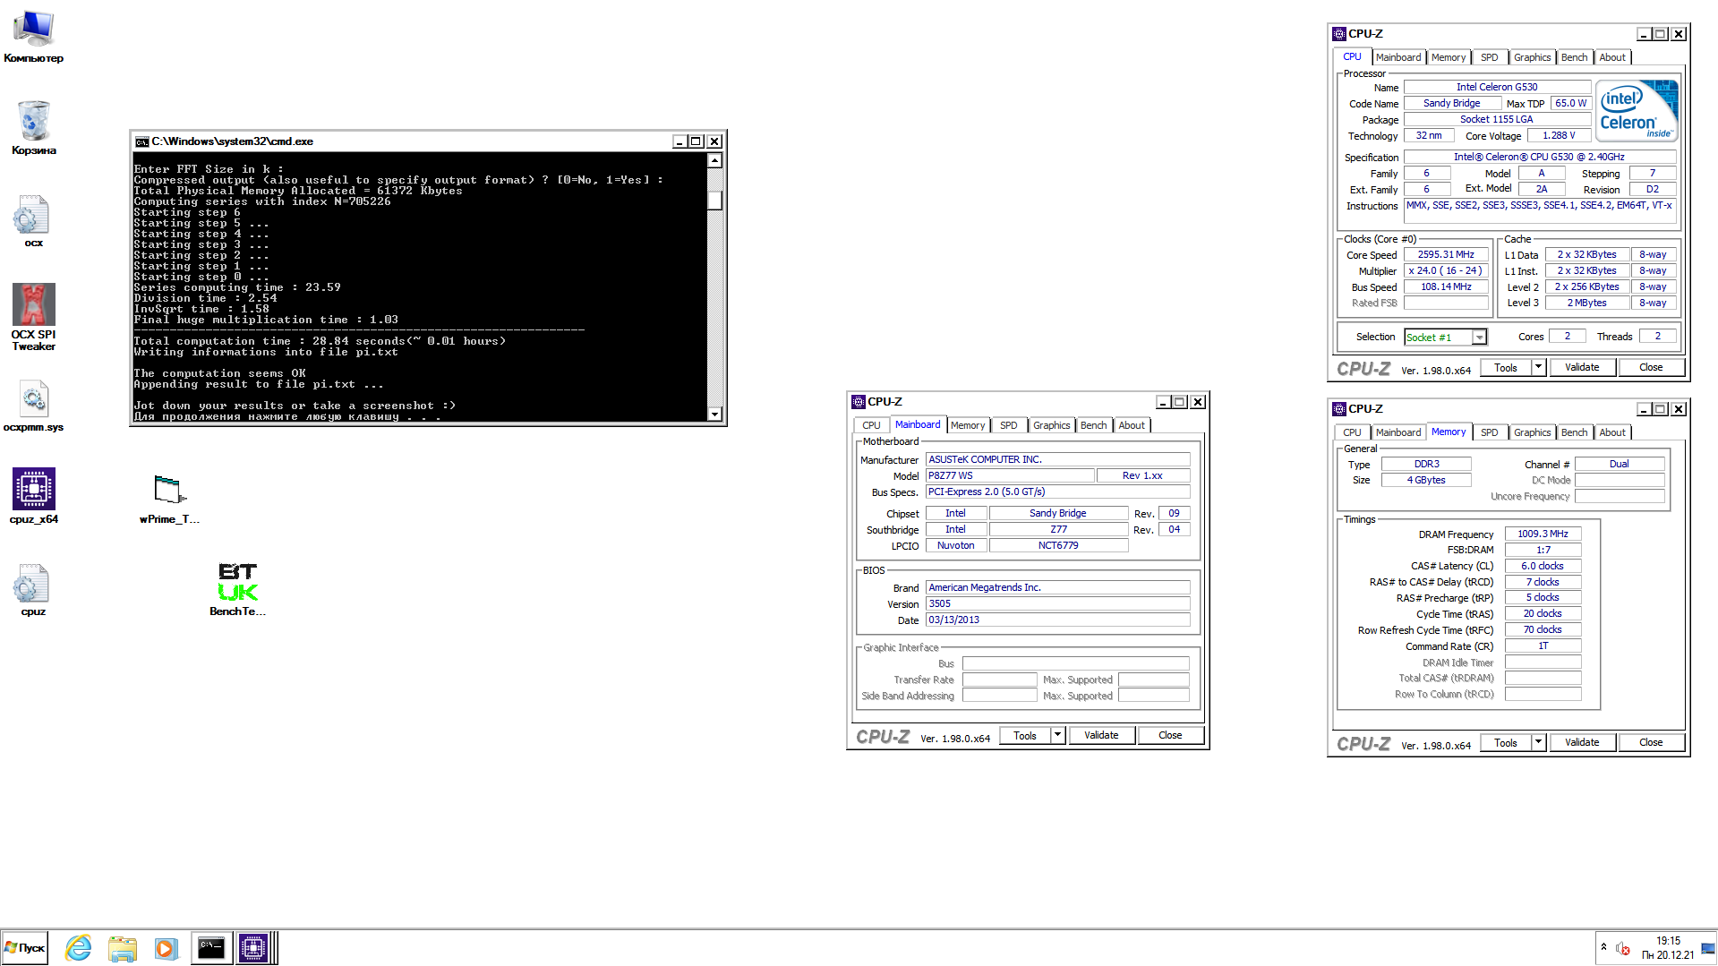Launch Internet Explorer from taskbar
Image resolution: width=1718 pixels, height=966 pixels.
click(x=79, y=948)
